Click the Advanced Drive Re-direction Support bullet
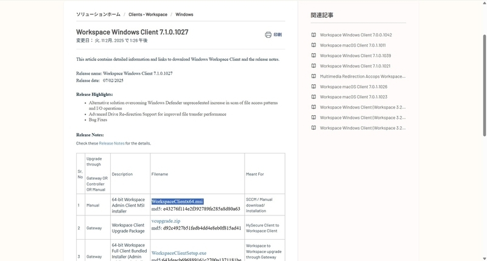487x261 pixels. coord(158,114)
